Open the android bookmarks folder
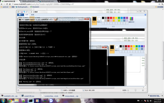This screenshot has width=164, height=103. pos(4,7)
